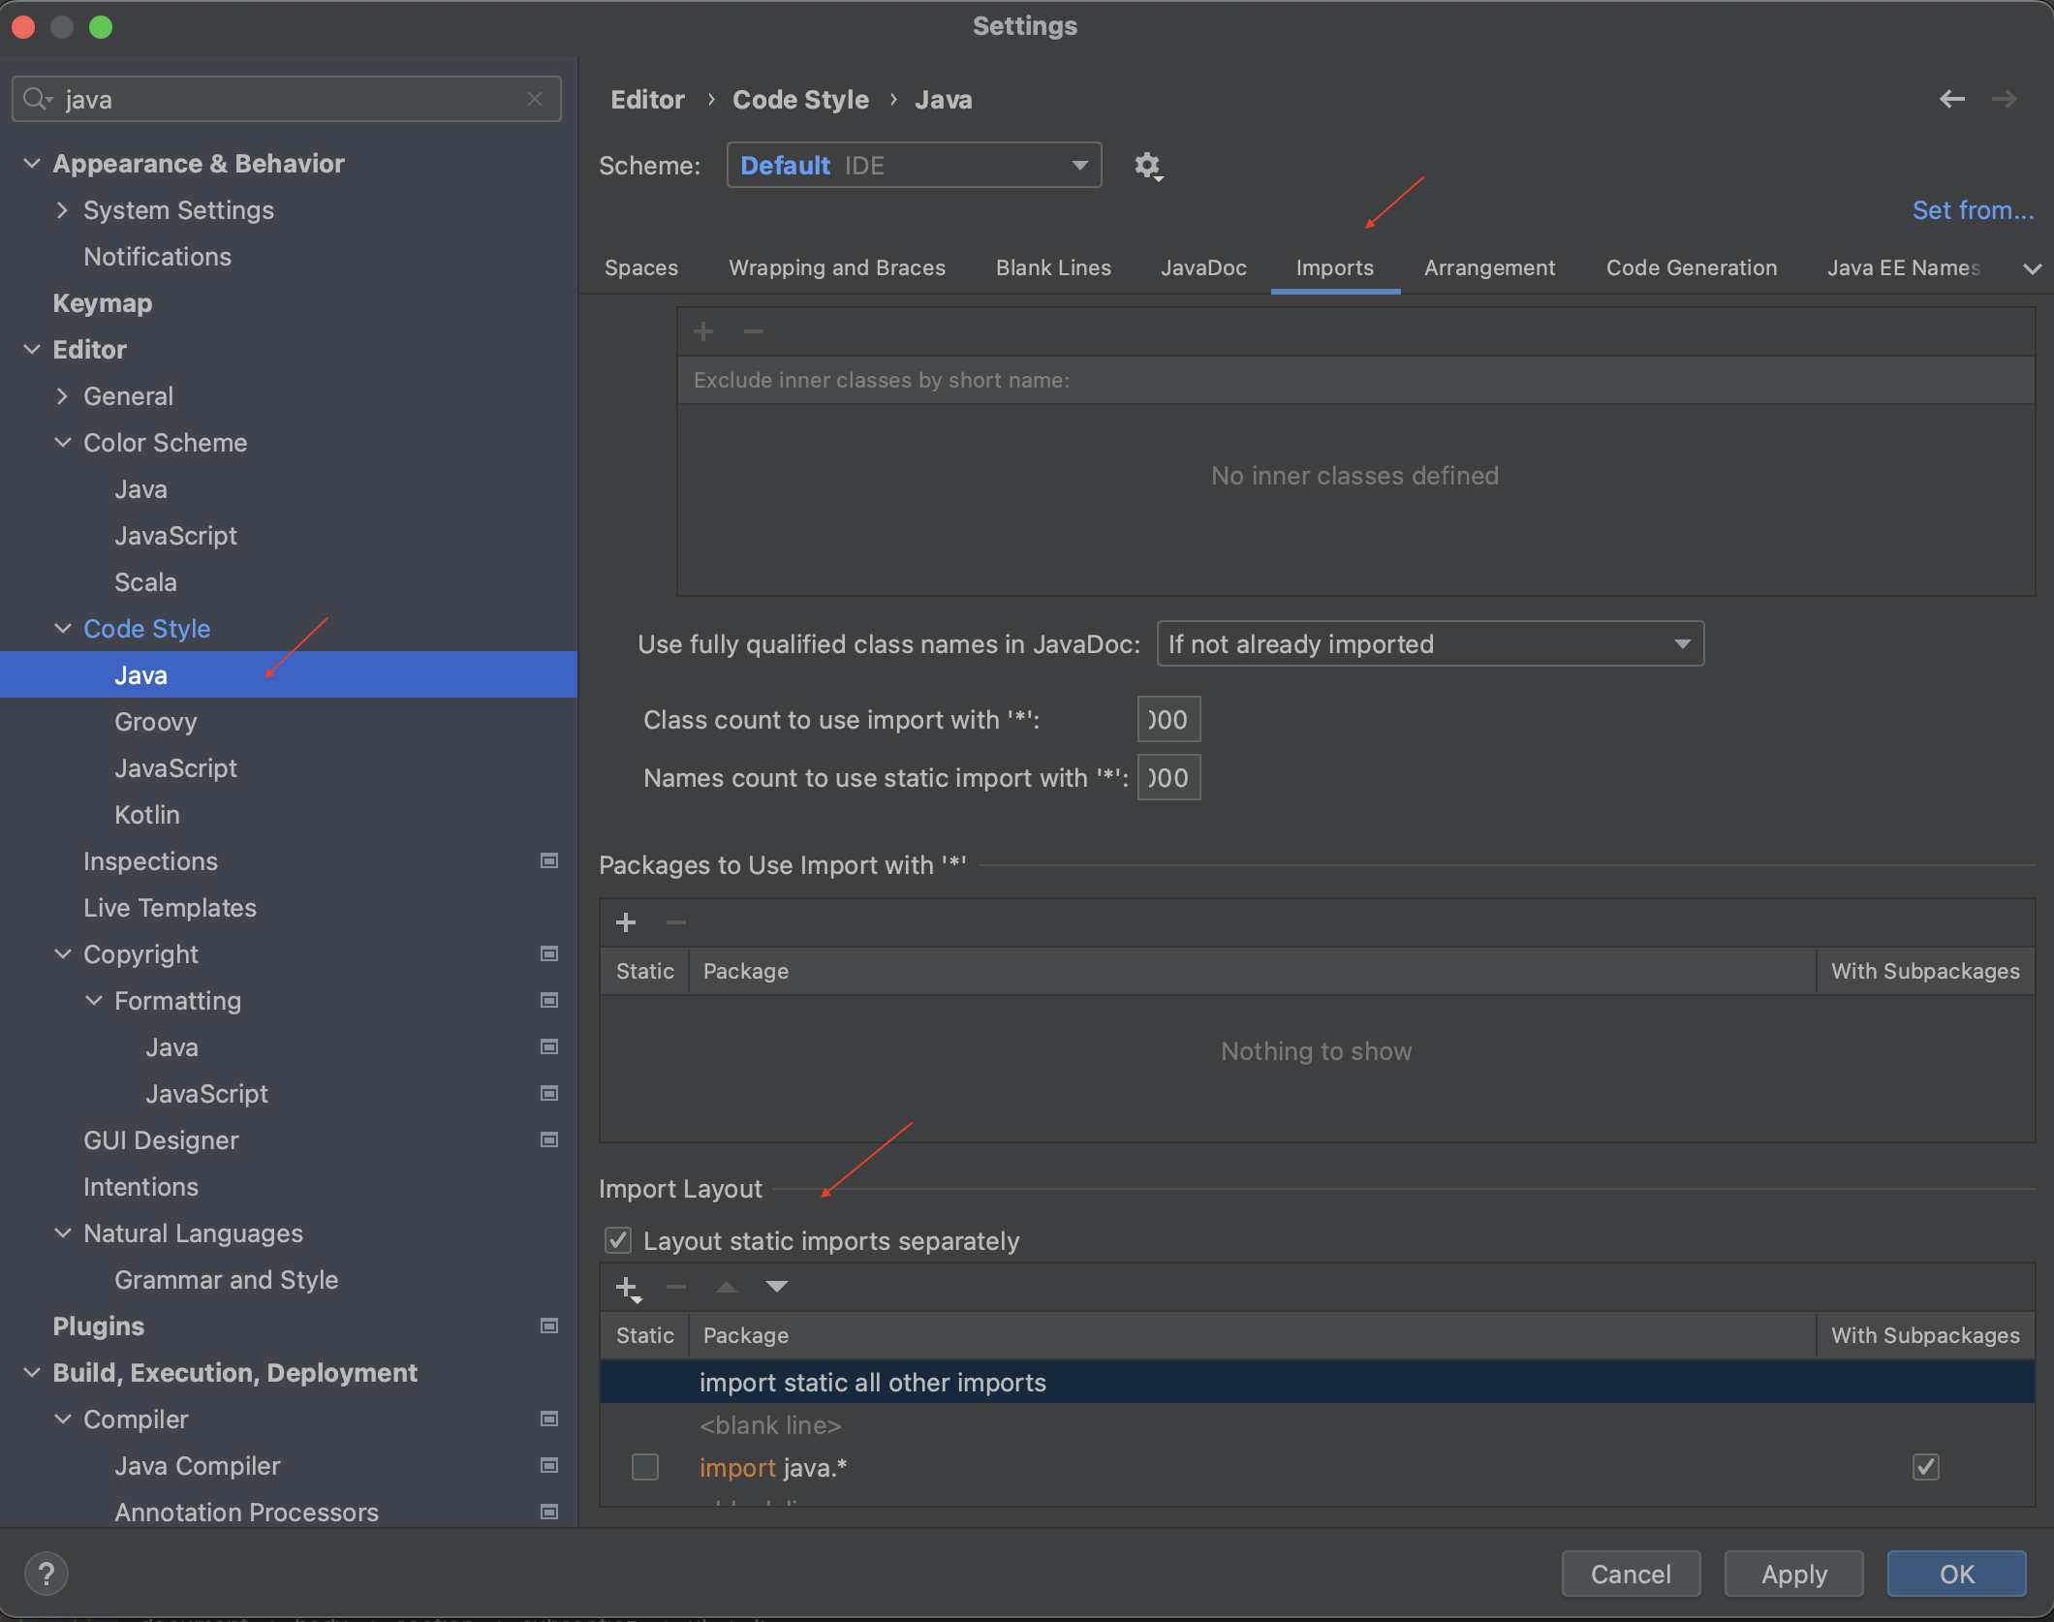The height and width of the screenshot is (1622, 2054).
Task: Uncheck With Subpackages for import java.*
Action: tap(1925, 1467)
